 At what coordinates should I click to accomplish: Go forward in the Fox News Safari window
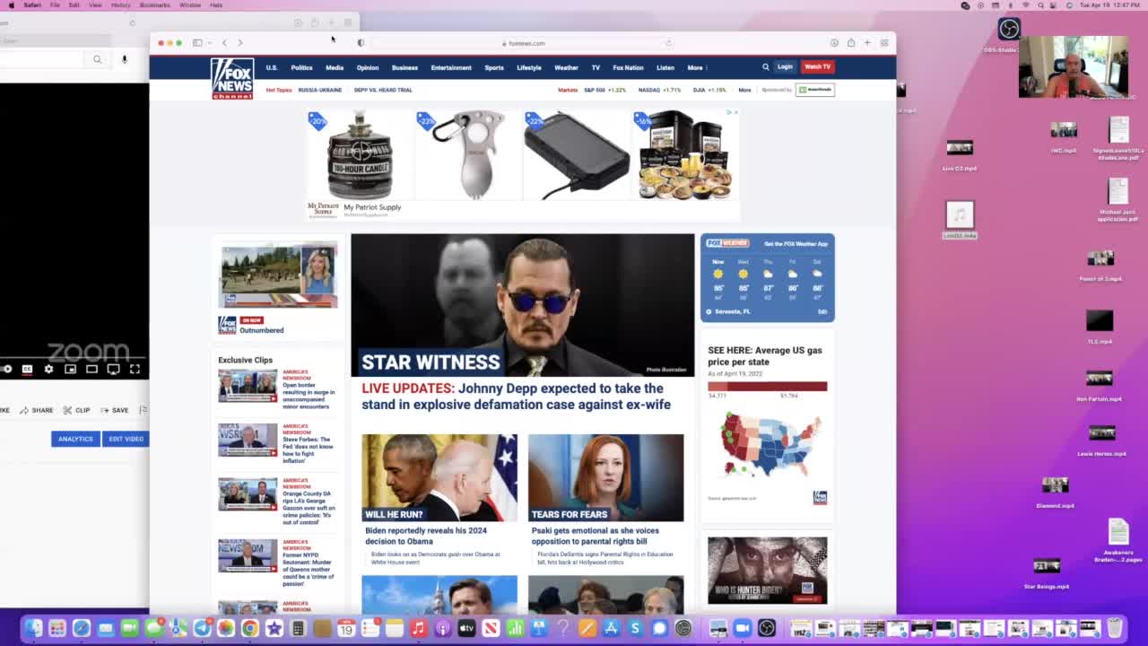point(239,43)
